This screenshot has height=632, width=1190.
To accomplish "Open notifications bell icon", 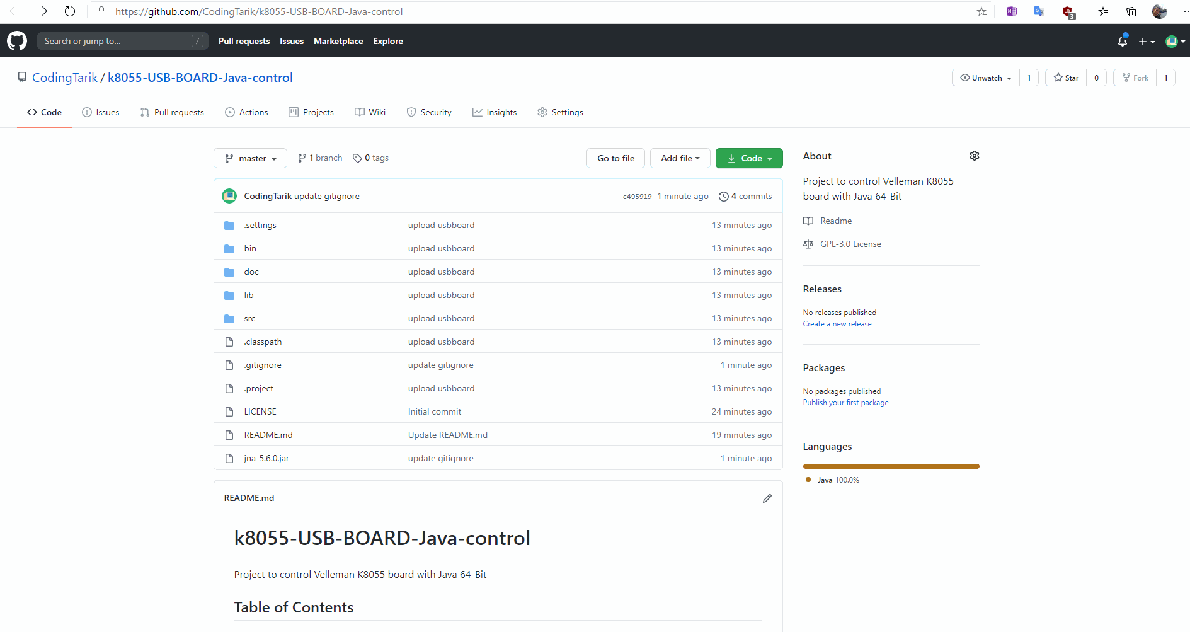I will point(1122,41).
